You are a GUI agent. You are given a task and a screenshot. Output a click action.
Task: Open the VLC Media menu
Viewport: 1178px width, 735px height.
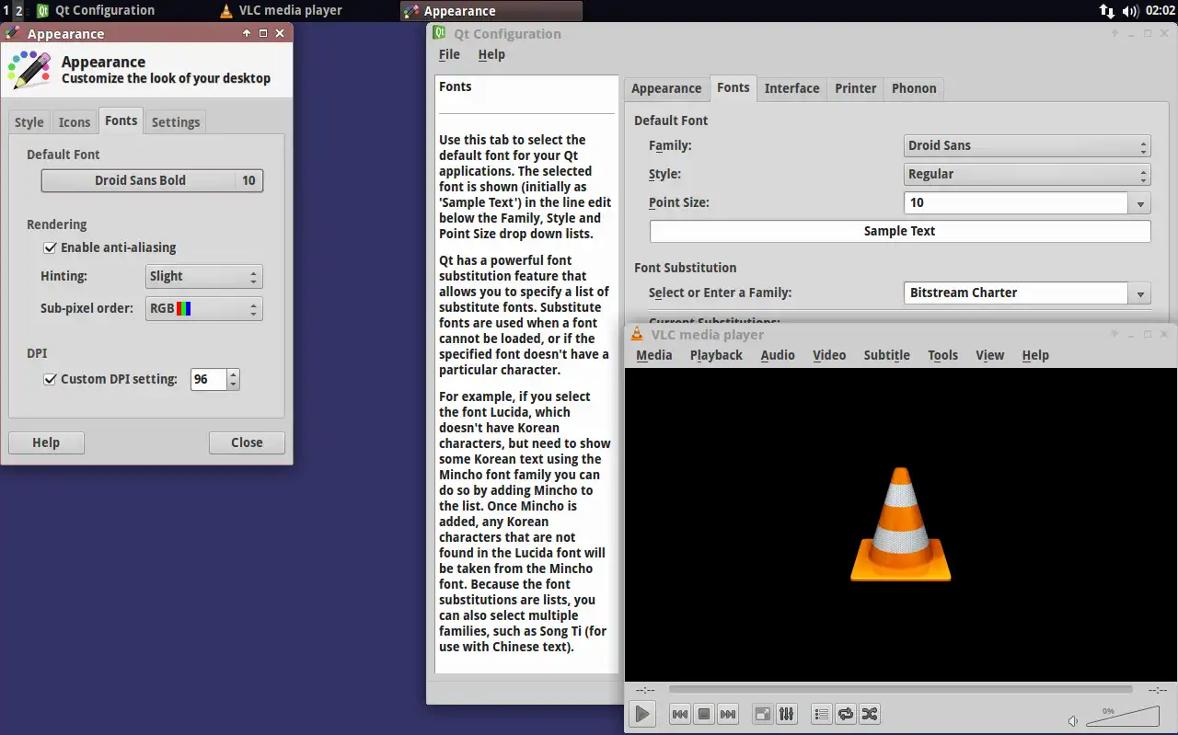(654, 355)
